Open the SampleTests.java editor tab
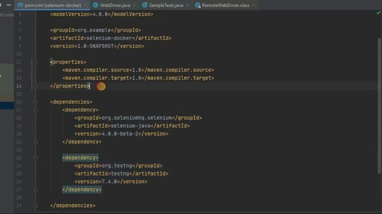This screenshot has height=214, width=382. (x=166, y=5)
